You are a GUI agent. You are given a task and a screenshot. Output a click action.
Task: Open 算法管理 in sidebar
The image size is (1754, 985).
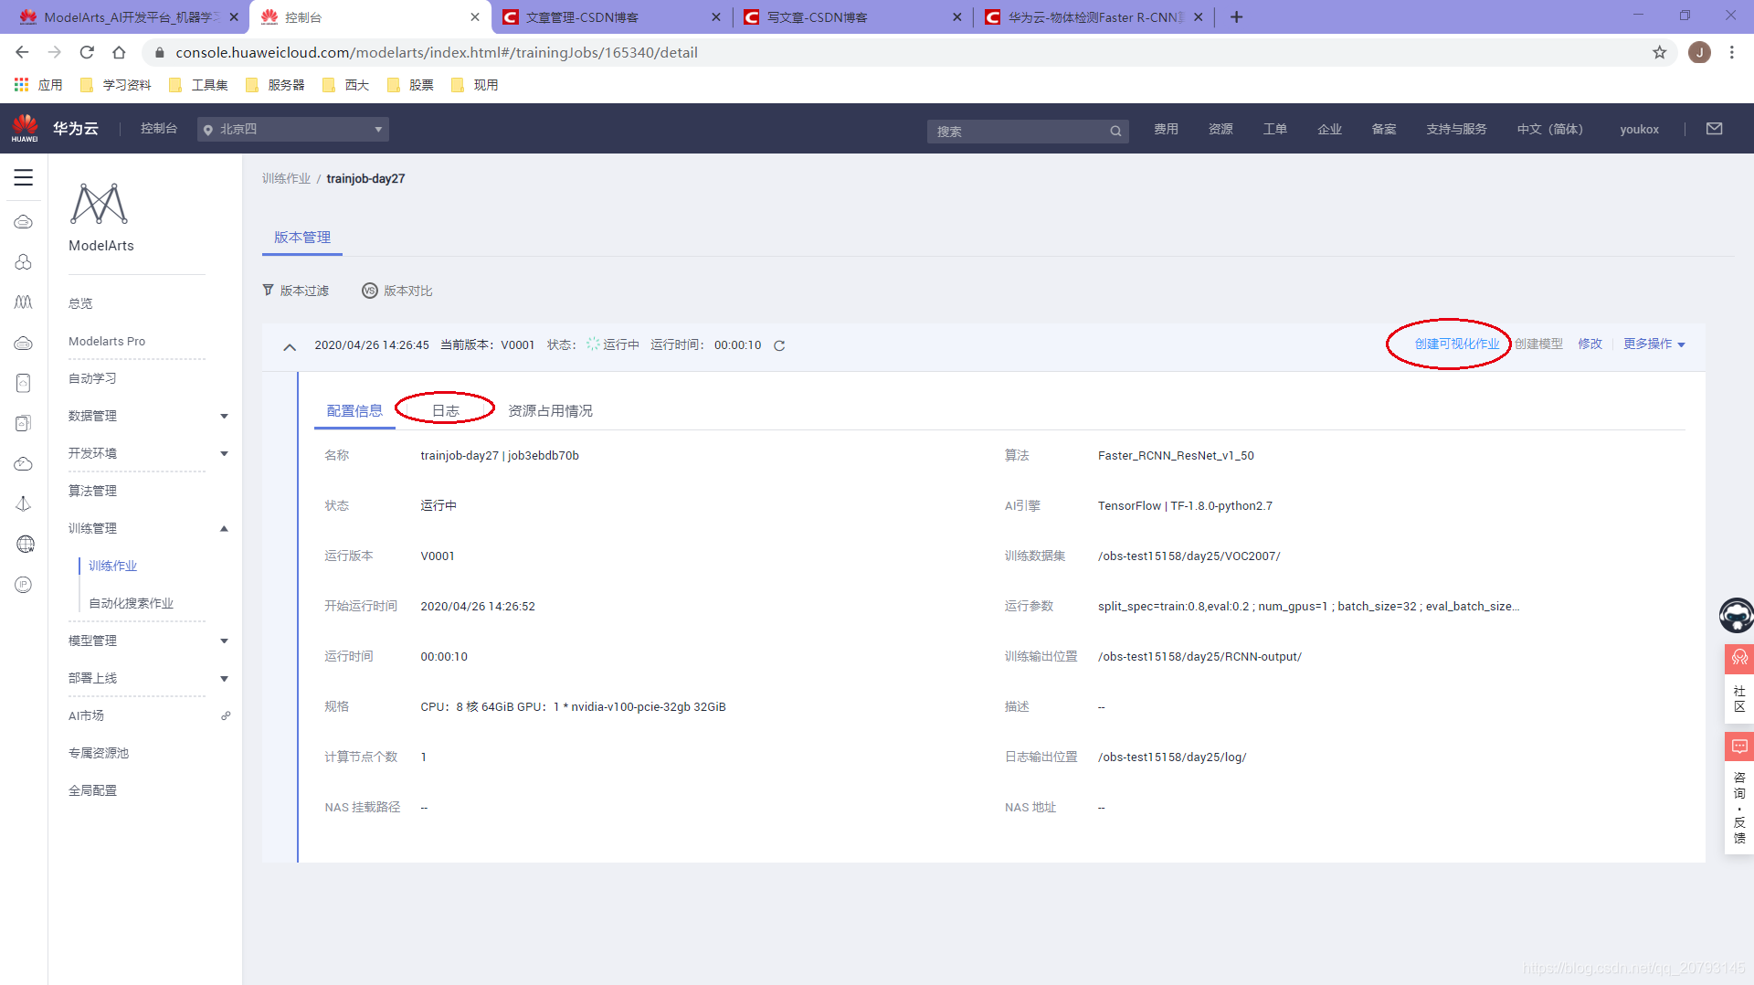92,491
